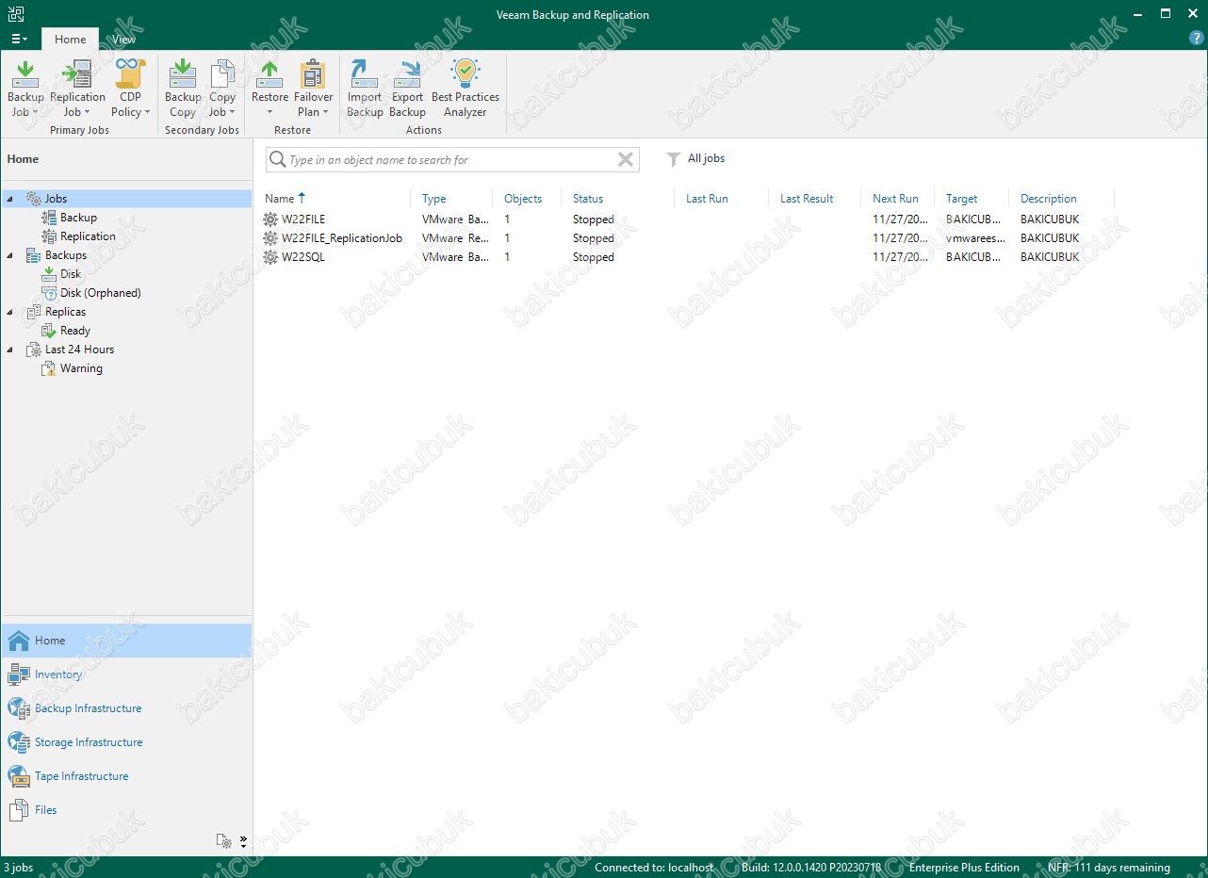The image size is (1208, 878).
Task: Open the help question mark icon
Action: click(1197, 39)
